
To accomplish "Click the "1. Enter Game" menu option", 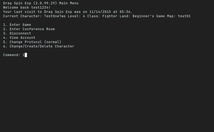I will click(x=17, y=25).
